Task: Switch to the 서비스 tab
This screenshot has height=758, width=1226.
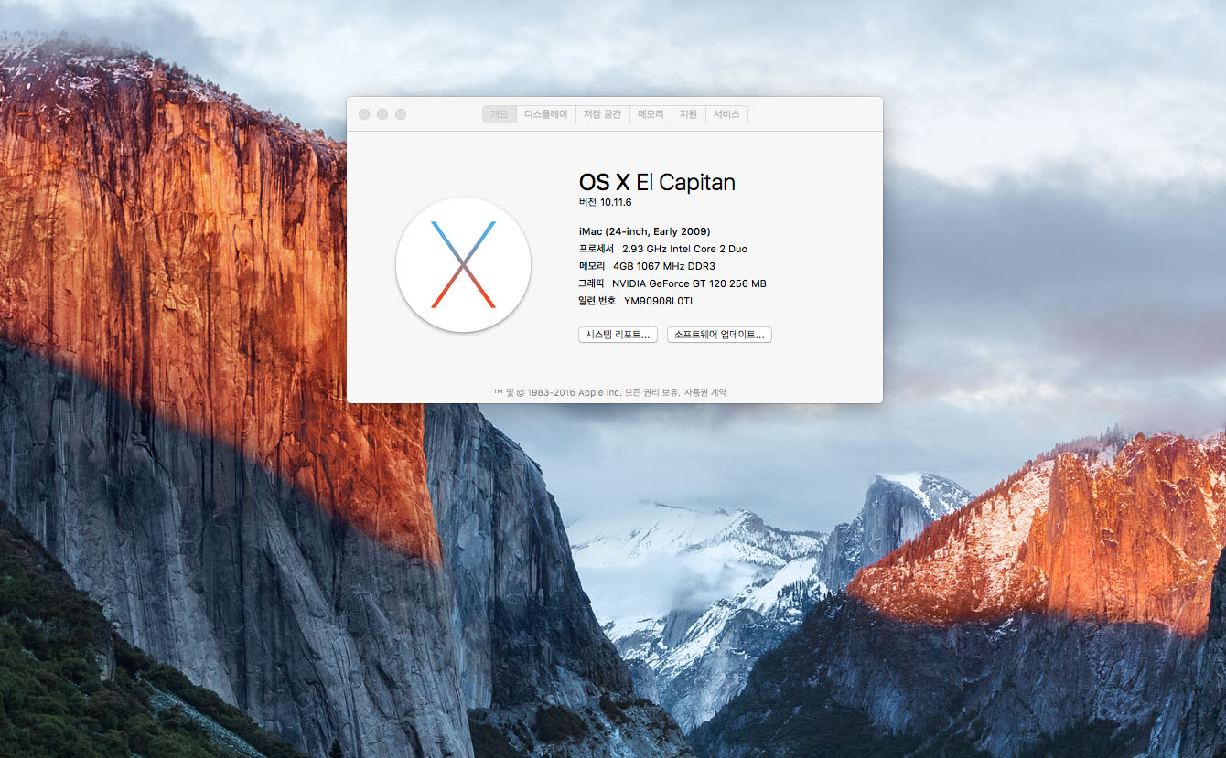Action: (x=726, y=114)
